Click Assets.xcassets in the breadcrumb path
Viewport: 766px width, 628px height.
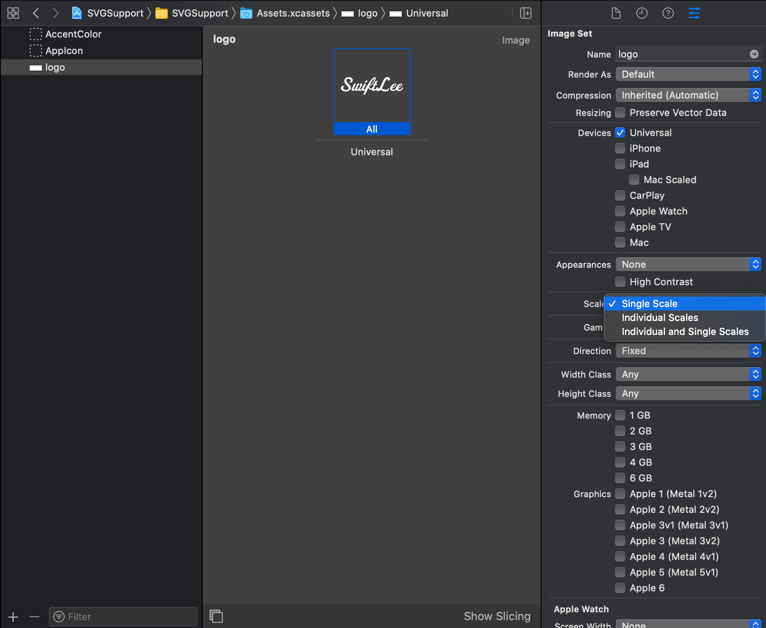click(293, 13)
